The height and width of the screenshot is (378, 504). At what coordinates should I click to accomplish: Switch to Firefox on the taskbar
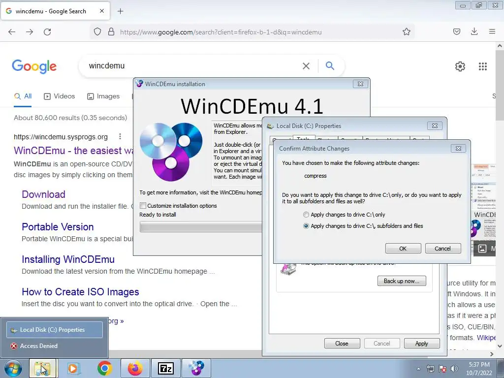click(x=135, y=368)
